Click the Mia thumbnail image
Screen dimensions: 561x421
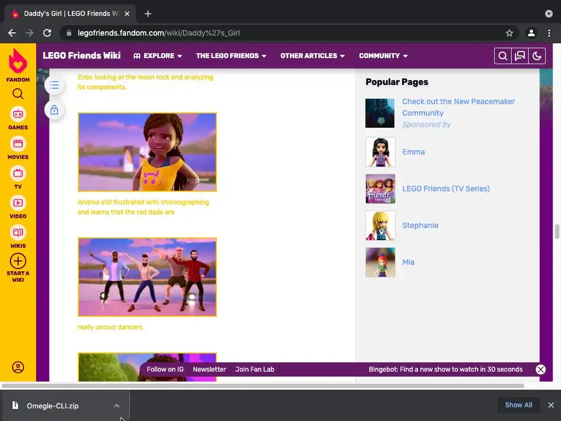click(x=380, y=263)
